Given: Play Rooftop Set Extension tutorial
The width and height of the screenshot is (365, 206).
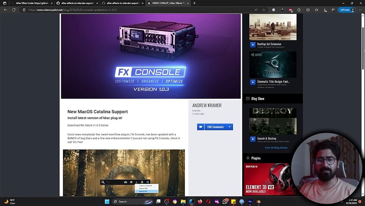Looking at the screenshot, I should click(253, 45).
